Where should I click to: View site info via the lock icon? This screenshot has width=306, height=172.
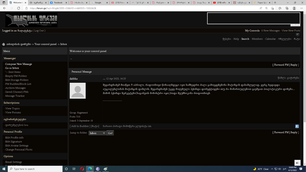(26, 8)
